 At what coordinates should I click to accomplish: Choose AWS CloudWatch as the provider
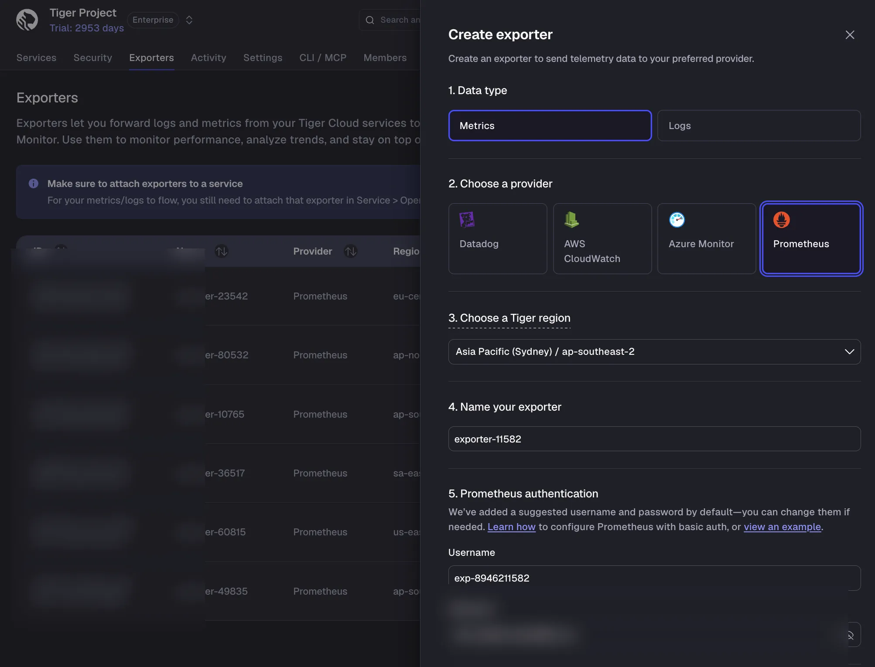pyautogui.click(x=602, y=238)
